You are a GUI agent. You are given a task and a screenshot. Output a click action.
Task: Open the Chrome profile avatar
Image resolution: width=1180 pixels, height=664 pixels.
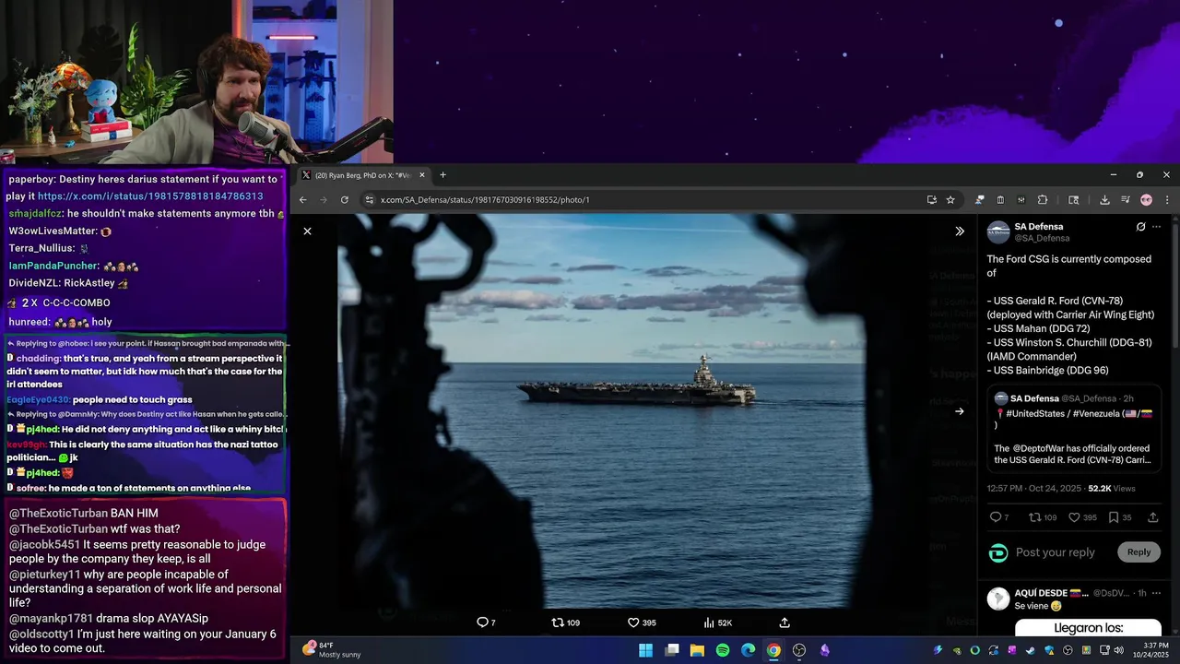(1146, 199)
